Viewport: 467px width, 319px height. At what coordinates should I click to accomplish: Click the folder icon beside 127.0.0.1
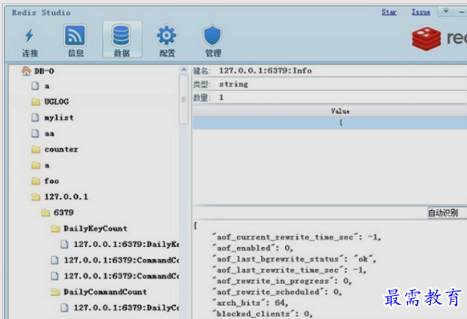coord(36,197)
